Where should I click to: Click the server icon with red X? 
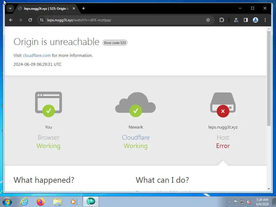[x=223, y=105]
